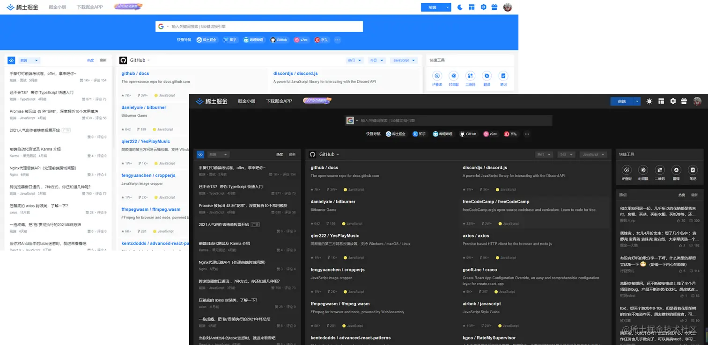Open GitHub source dropdown in dark window panel title

point(329,154)
